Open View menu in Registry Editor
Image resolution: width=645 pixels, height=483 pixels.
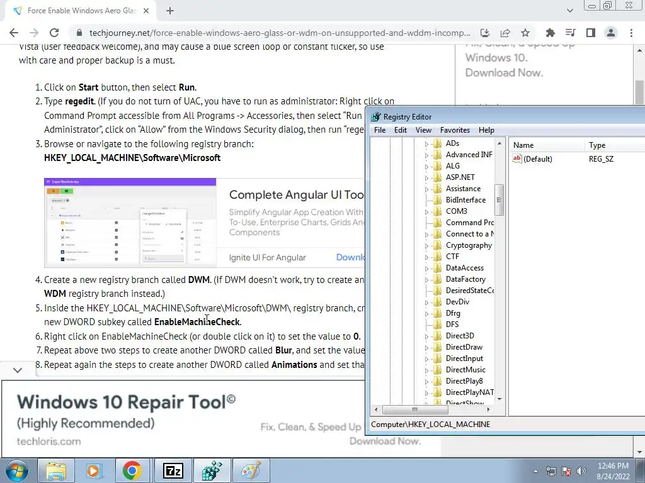coord(423,130)
